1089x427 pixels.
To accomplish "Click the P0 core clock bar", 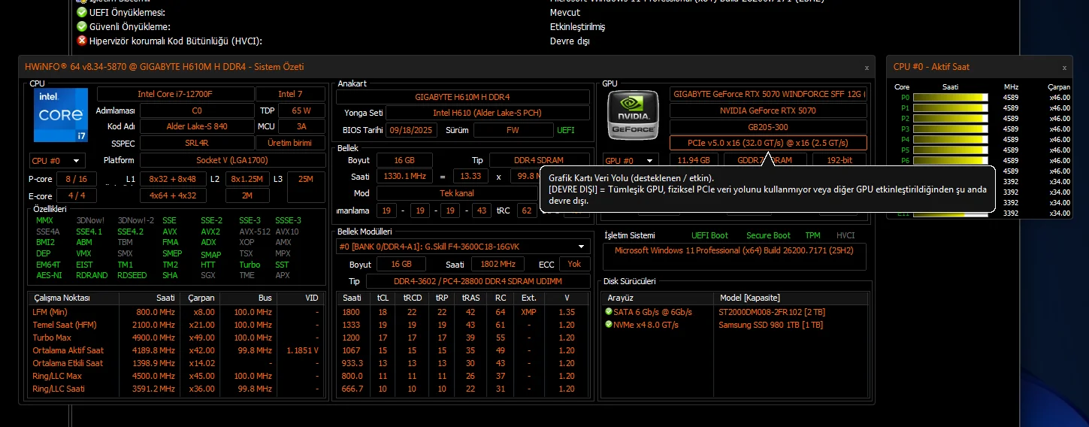I will click(950, 97).
